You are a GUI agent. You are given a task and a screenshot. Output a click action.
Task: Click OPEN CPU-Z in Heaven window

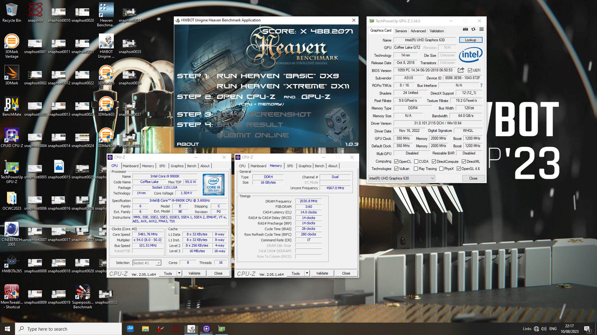[246, 97]
